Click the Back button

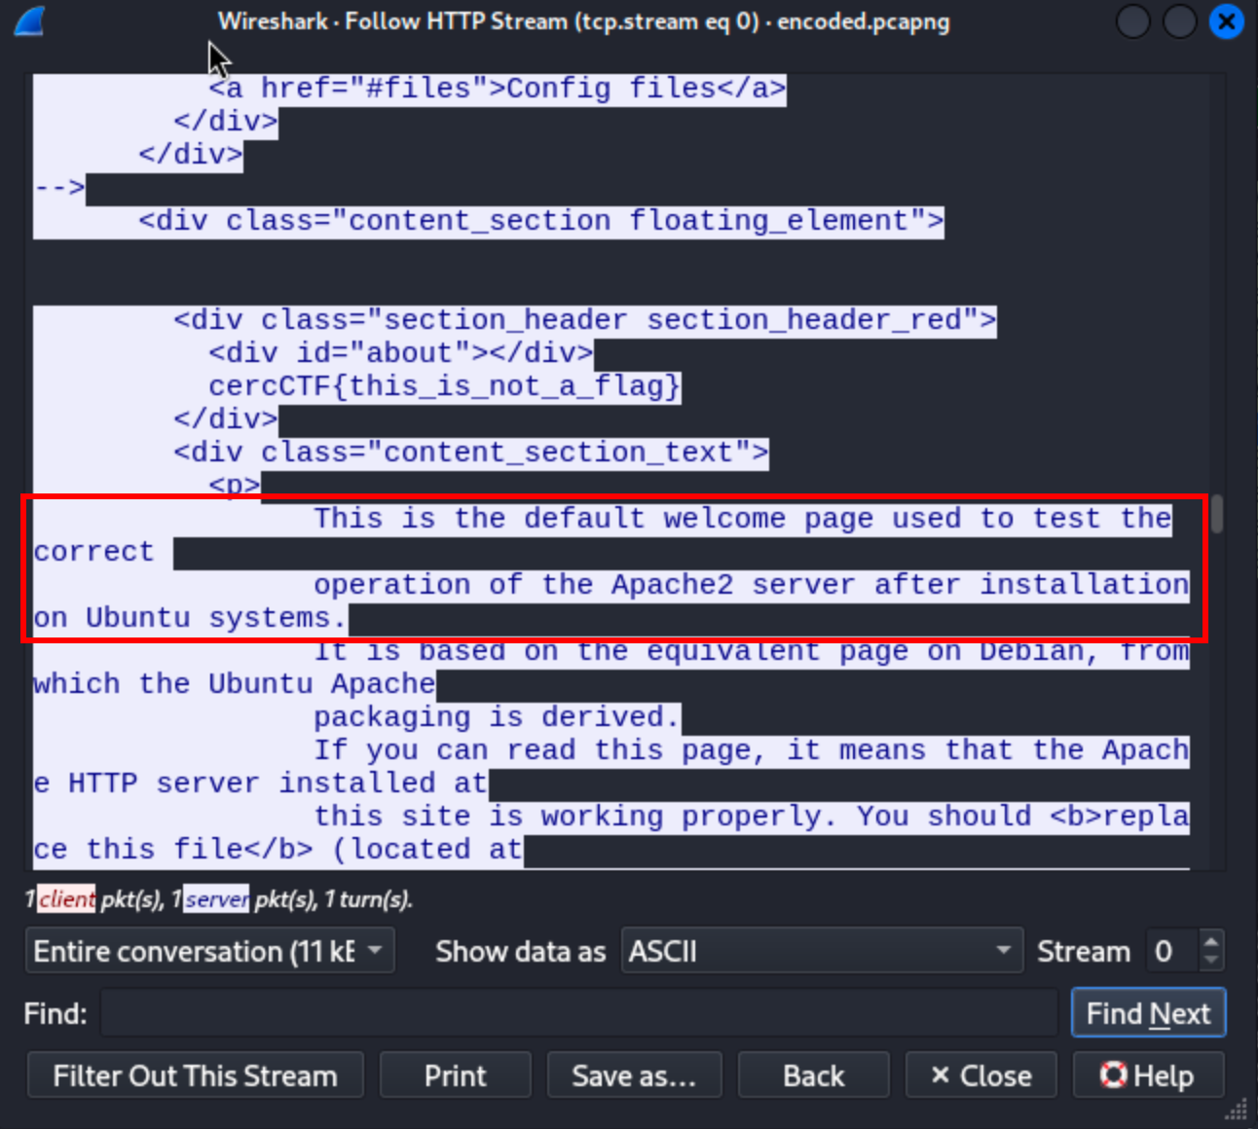click(x=813, y=1075)
